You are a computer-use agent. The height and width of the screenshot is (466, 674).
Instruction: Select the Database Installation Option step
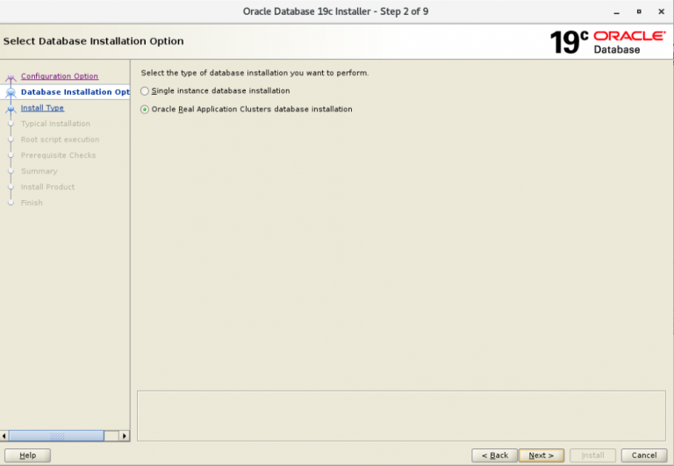click(75, 92)
